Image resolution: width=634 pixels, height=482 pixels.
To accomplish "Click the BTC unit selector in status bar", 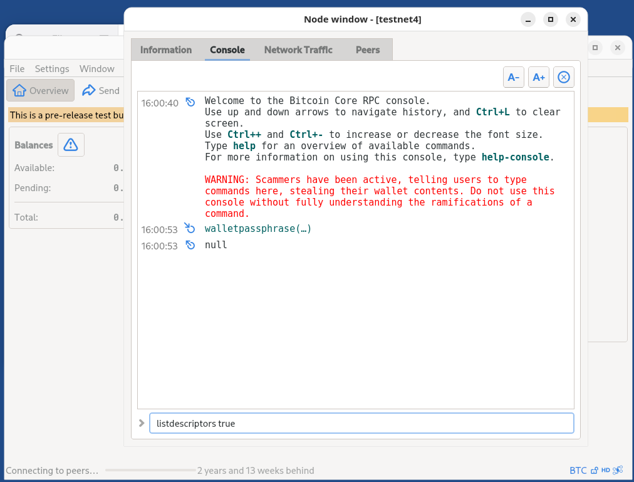I will (578, 470).
